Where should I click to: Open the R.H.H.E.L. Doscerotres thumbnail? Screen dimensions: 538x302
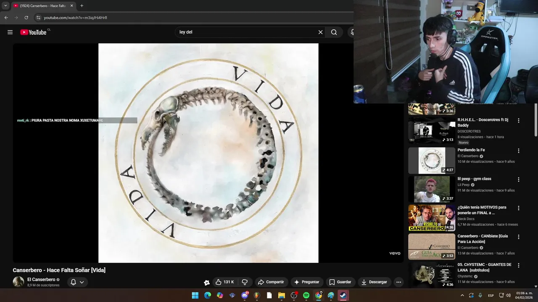[x=432, y=131]
